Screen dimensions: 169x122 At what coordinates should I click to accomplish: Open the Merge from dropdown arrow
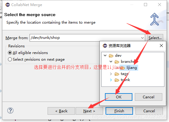pyautogui.click(x=142, y=38)
